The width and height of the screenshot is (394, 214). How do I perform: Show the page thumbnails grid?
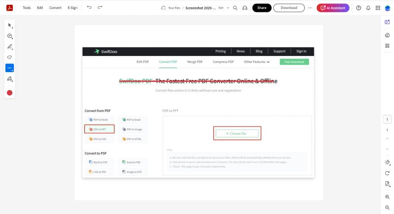(387, 46)
